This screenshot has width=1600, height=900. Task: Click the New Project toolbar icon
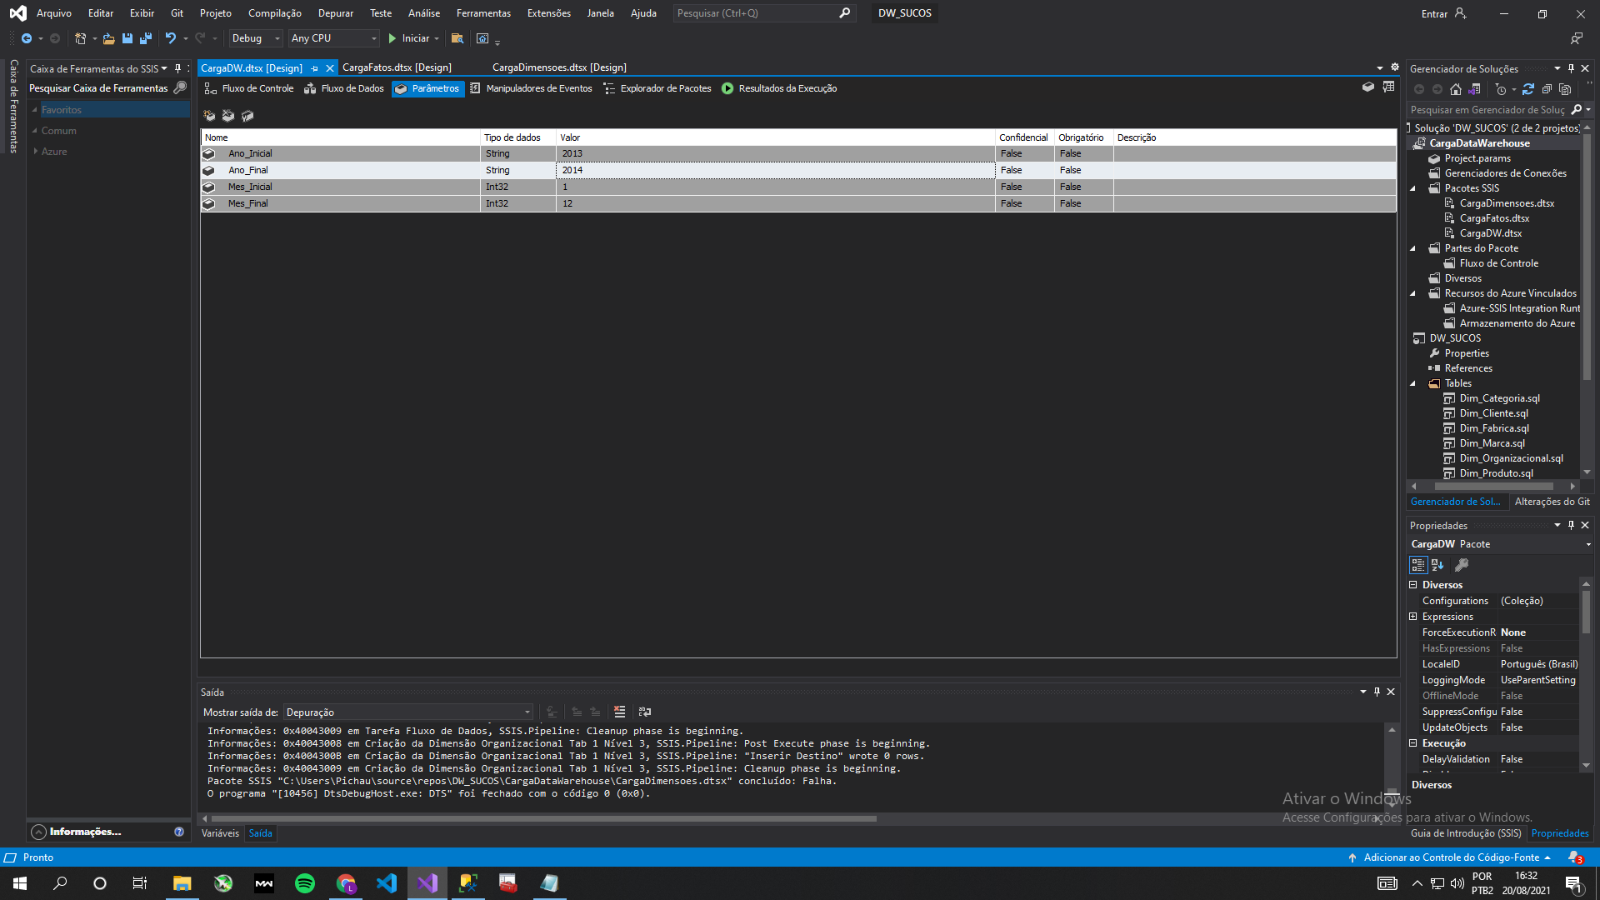81,38
